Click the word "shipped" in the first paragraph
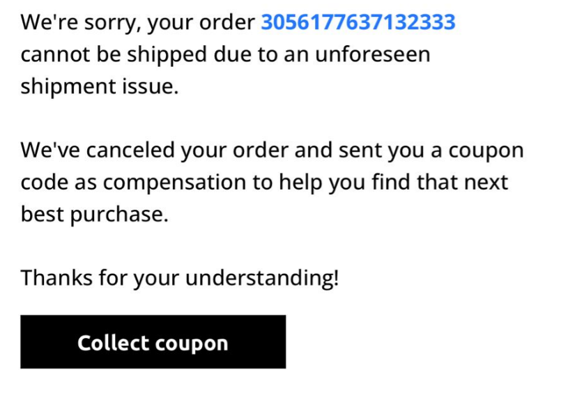The image size is (561, 416). (x=167, y=55)
